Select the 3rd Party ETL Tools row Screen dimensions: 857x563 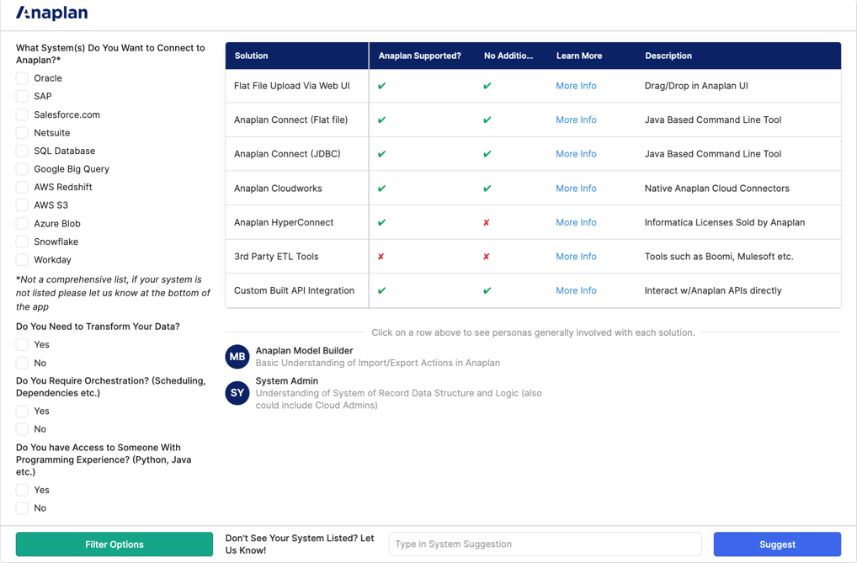(533, 257)
